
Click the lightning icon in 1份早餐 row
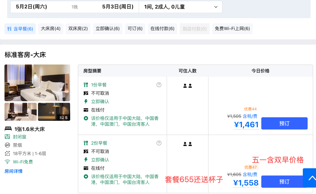point(86,102)
